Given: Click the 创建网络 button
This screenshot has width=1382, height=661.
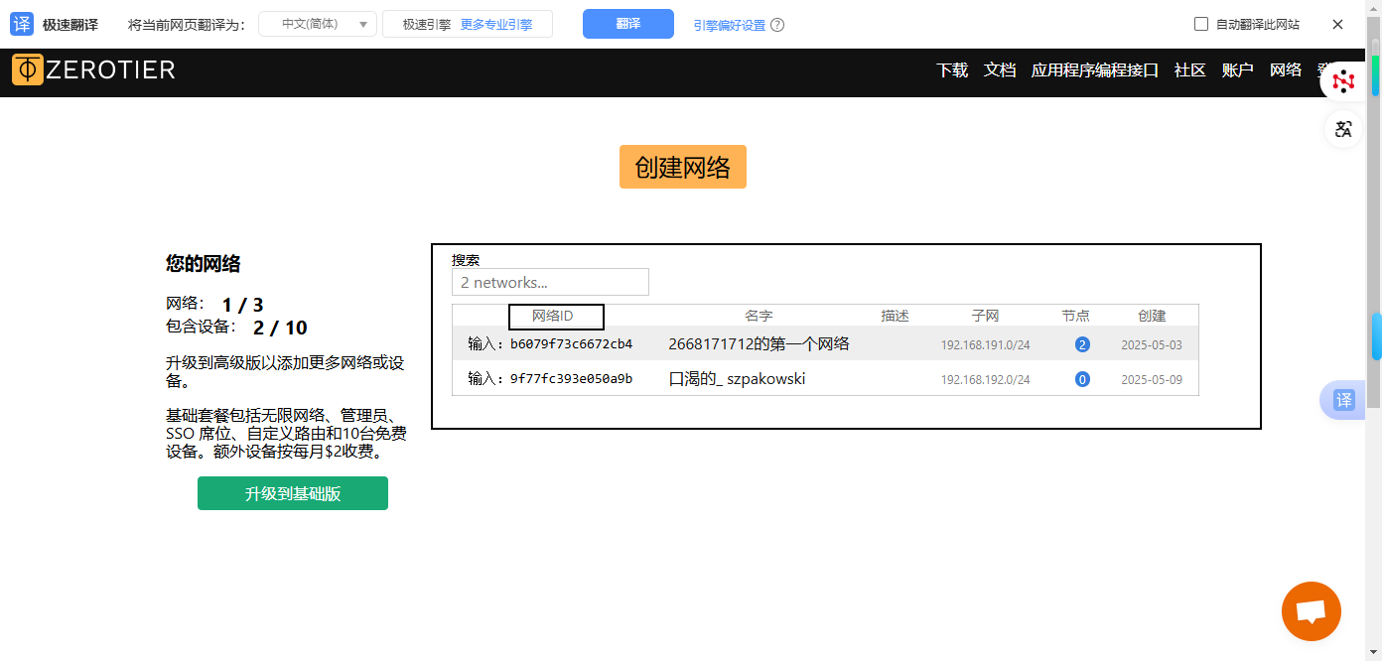Looking at the screenshot, I should (x=683, y=167).
